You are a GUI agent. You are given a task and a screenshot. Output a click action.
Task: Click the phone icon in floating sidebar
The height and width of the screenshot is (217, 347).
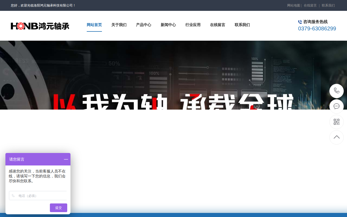click(x=336, y=91)
